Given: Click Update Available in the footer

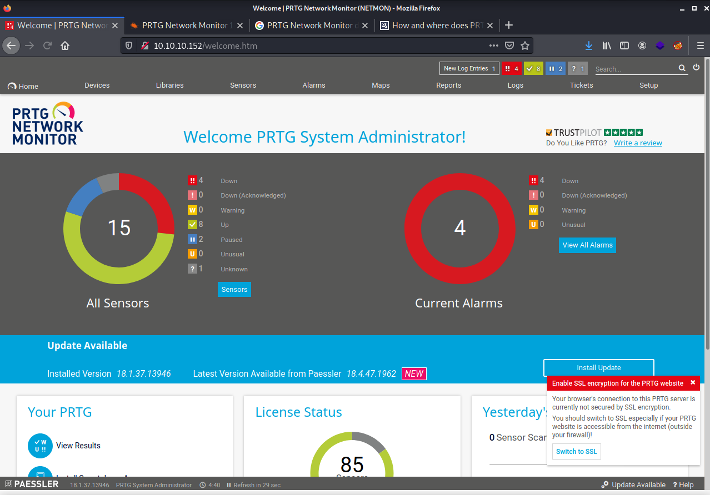Looking at the screenshot, I should (x=633, y=485).
